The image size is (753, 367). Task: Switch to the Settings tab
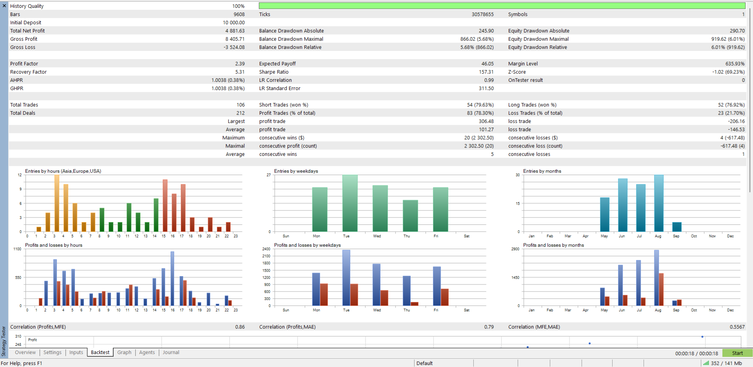coord(53,353)
